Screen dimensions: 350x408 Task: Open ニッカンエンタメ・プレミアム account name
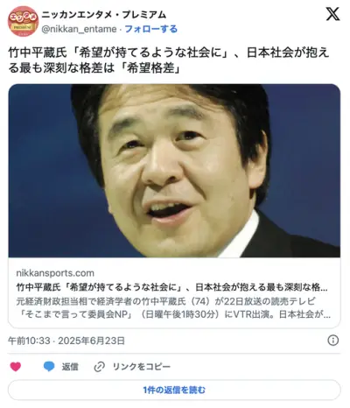click(x=104, y=15)
